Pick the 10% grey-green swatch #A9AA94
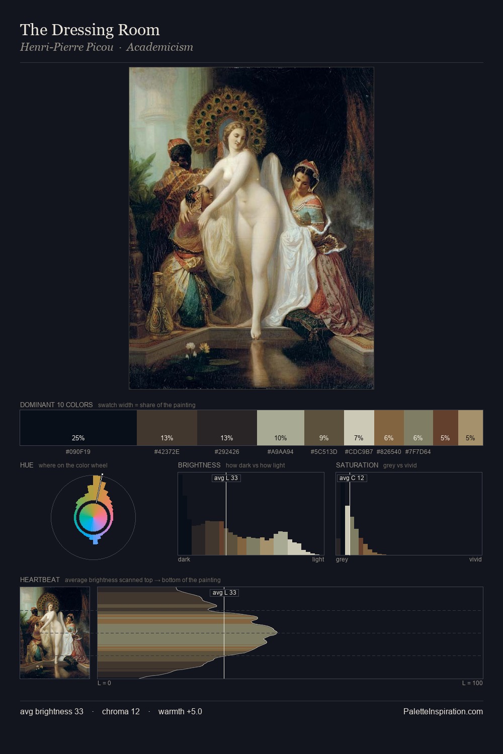This screenshot has height=754, width=503. tap(281, 428)
